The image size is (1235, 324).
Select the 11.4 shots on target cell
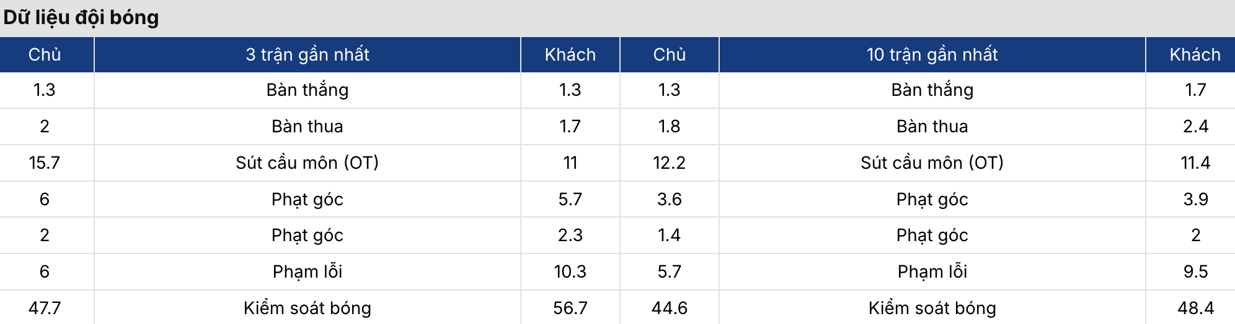[1195, 163]
